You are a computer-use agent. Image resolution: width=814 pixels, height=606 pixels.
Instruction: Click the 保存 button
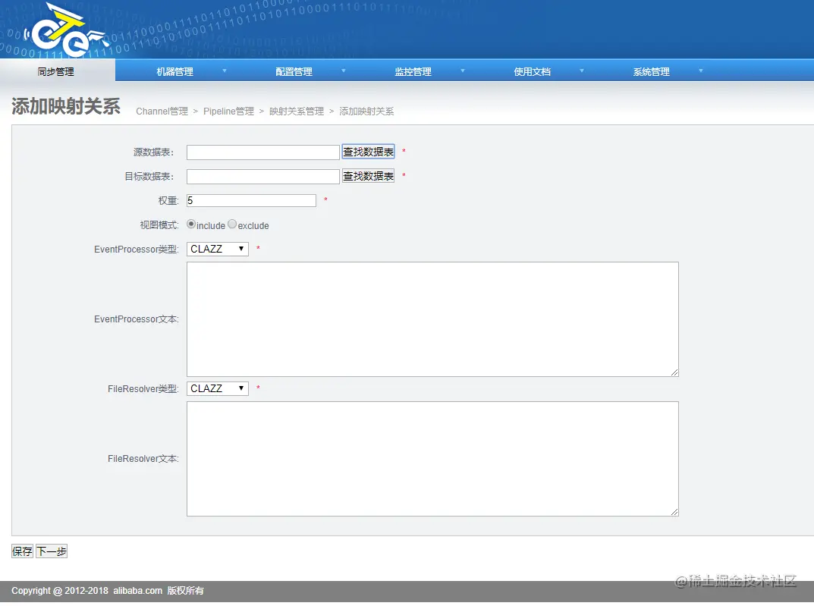click(22, 551)
